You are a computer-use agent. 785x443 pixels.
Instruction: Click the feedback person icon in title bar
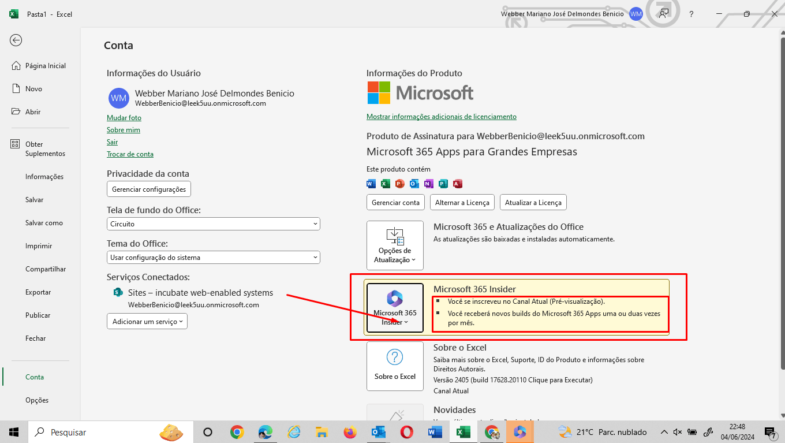664,14
